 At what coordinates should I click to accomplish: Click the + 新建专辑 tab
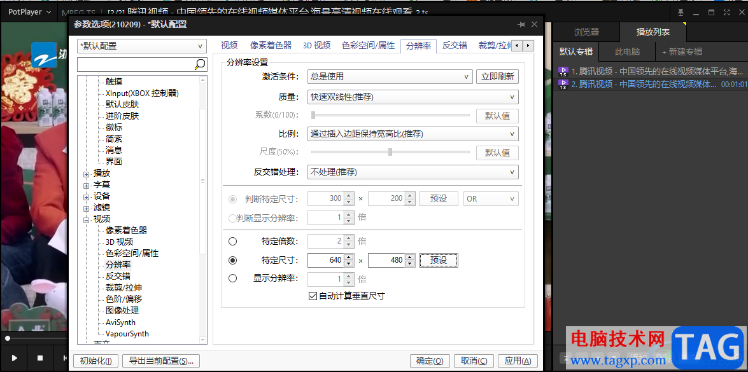coord(682,52)
